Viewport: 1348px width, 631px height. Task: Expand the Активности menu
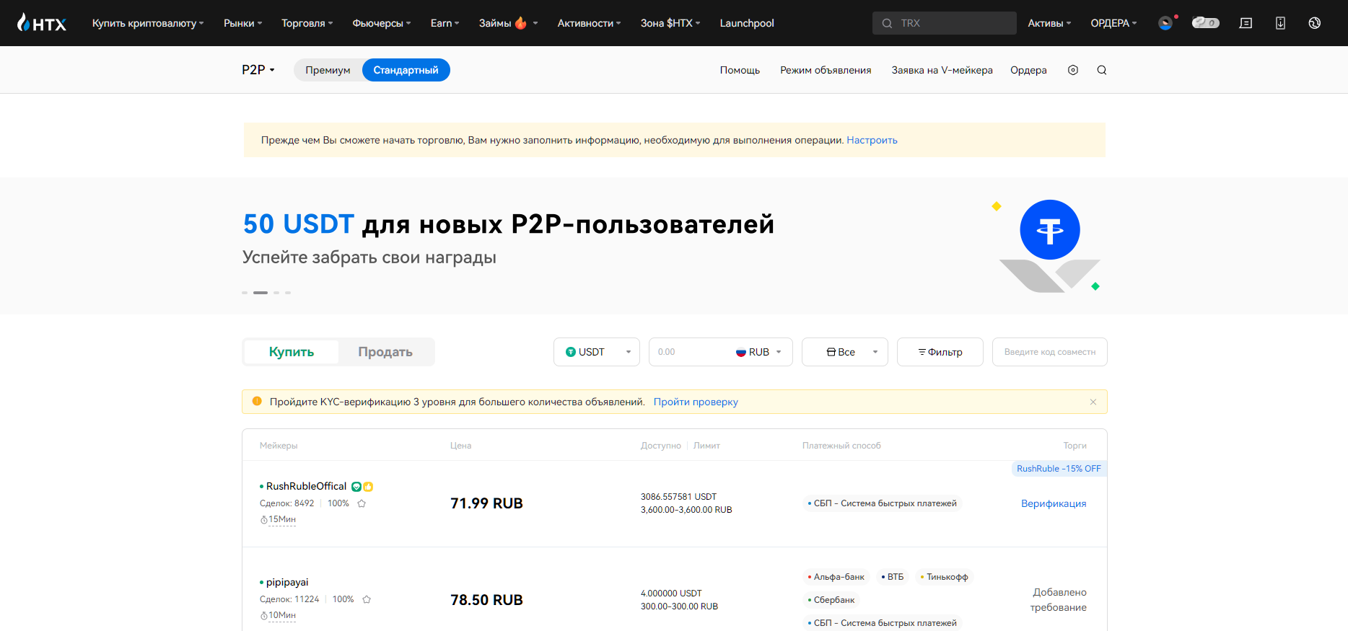(589, 23)
